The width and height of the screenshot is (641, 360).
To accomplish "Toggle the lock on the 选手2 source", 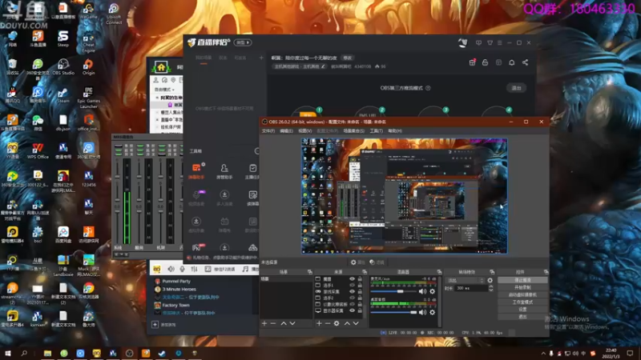I will click(x=360, y=298).
